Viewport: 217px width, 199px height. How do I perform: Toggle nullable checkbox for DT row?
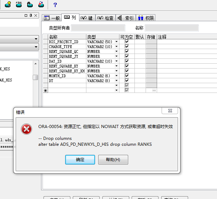127,81
